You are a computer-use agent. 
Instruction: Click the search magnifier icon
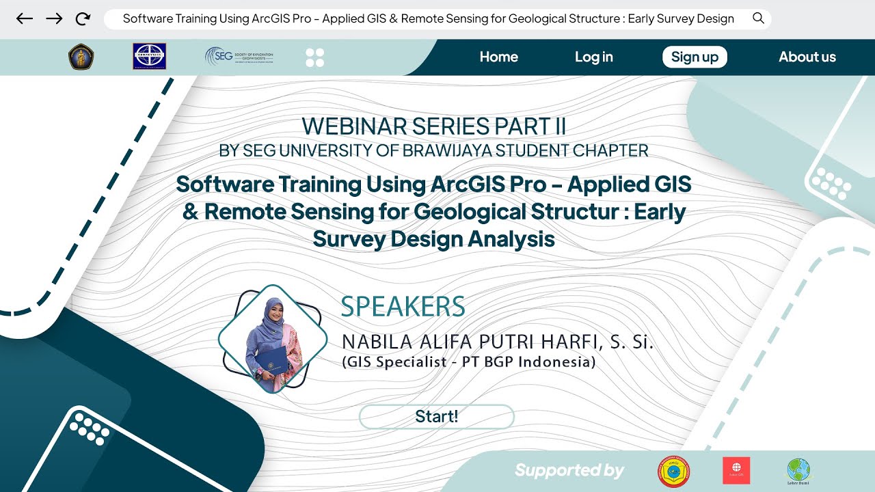point(758,18)
